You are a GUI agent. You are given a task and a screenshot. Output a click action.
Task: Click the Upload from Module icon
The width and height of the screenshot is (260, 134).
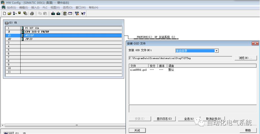[58, 14]
